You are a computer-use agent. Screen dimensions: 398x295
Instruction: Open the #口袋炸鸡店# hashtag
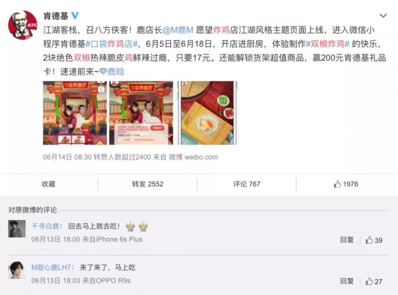point(111,44)
